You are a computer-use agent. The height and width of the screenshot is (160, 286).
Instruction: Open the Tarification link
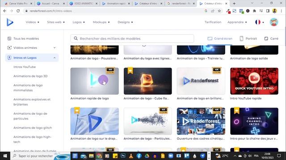(x=213, y=22)
